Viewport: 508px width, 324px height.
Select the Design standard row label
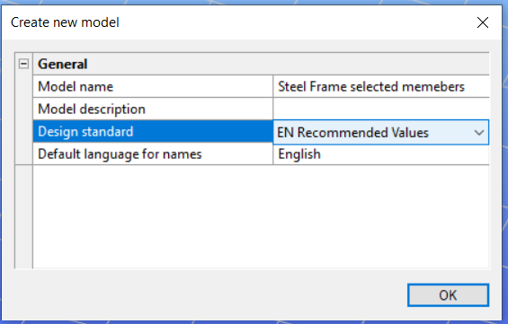[x=153, y=132]
